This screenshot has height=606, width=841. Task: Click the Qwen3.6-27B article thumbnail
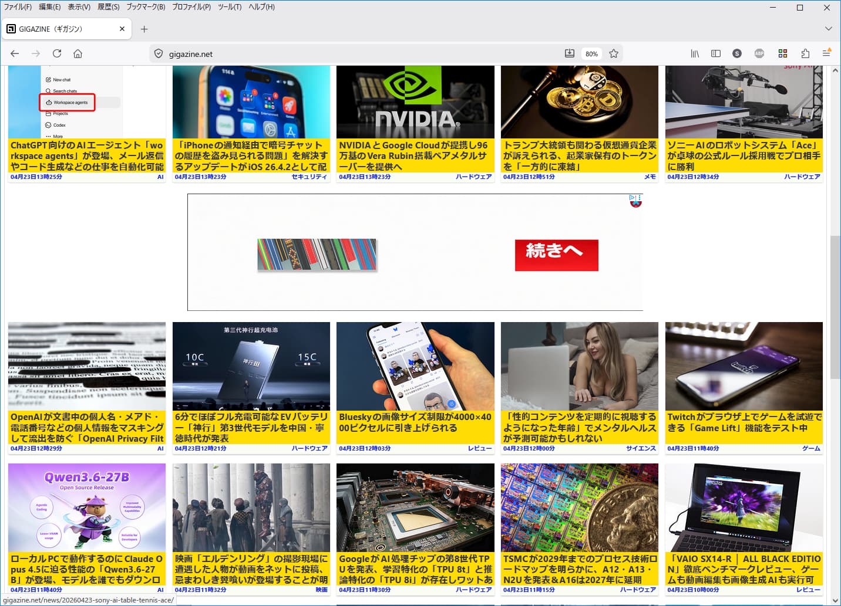(x=87, y=507)
